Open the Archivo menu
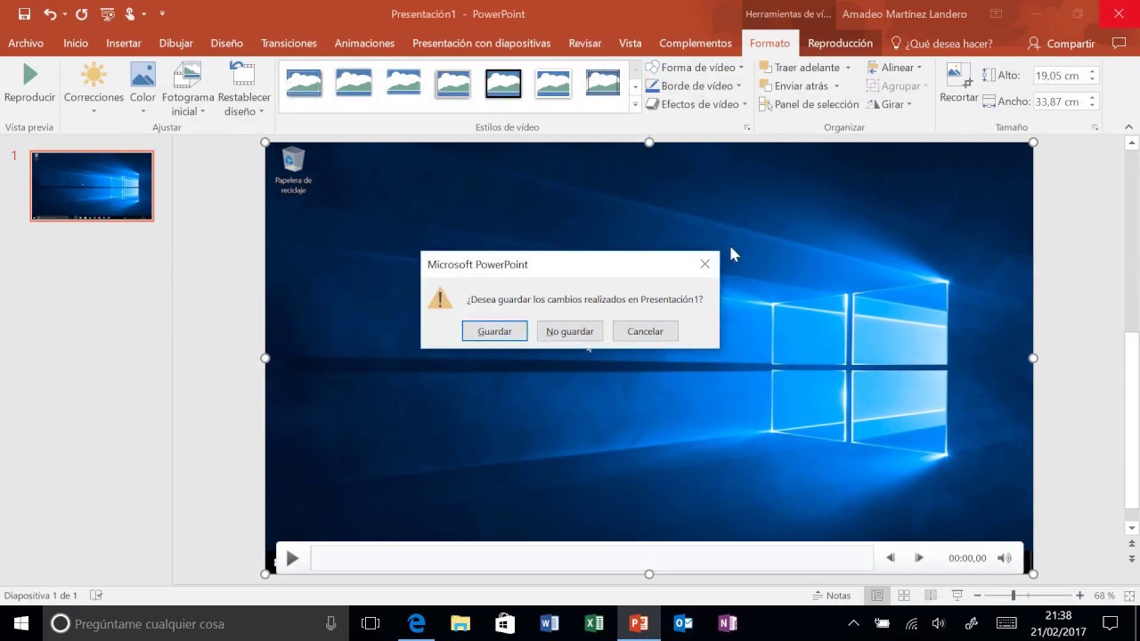 pyautogui.click(x=26, y=43)
